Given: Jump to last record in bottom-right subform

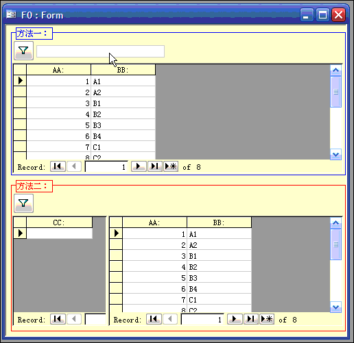Looking at the screenshot, I should (x=251, y=319).
